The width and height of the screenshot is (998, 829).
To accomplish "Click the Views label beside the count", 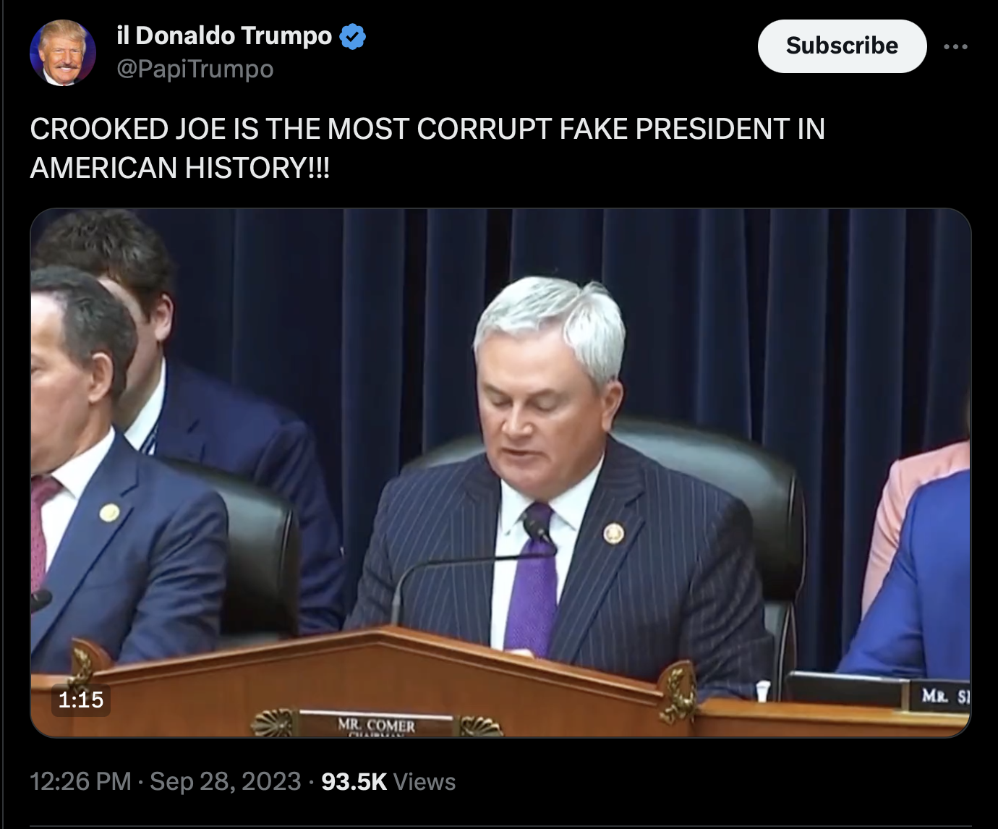I will tap(425, 781).
